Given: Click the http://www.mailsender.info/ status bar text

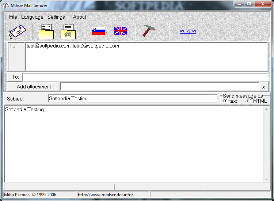Looking at the screenshot, I should [106, 195].
